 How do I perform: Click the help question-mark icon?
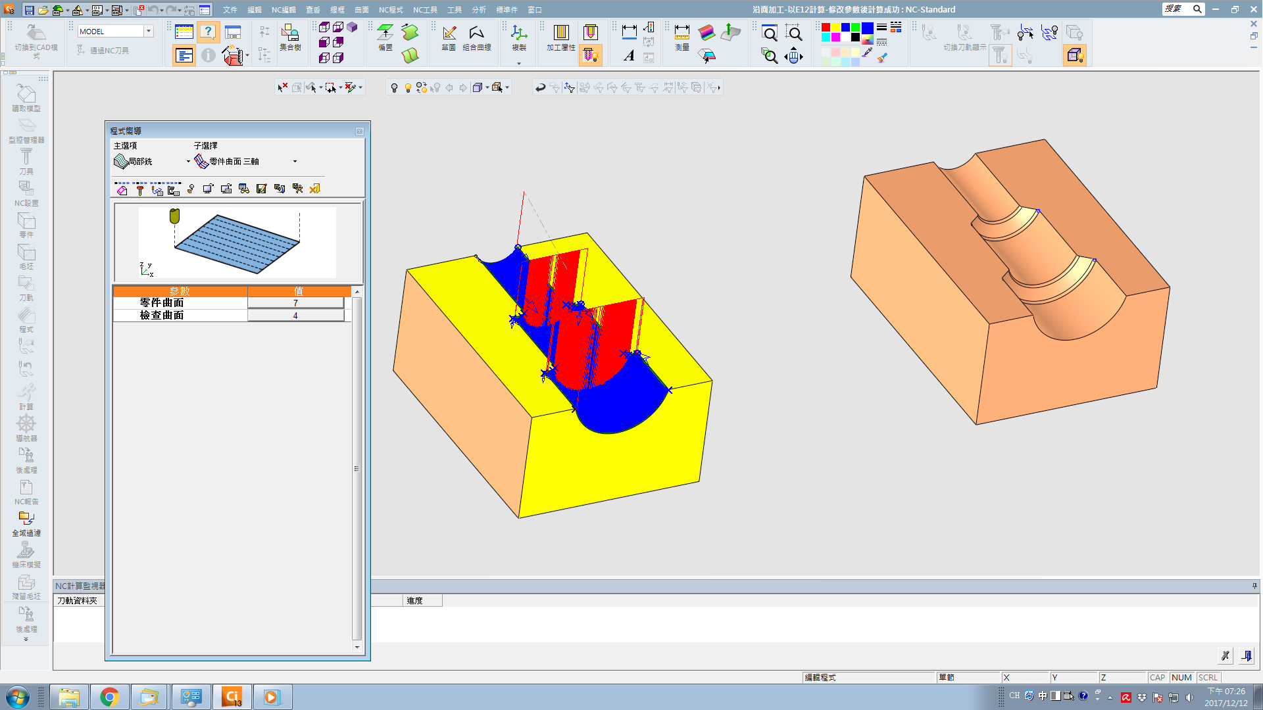pos(208,32)
